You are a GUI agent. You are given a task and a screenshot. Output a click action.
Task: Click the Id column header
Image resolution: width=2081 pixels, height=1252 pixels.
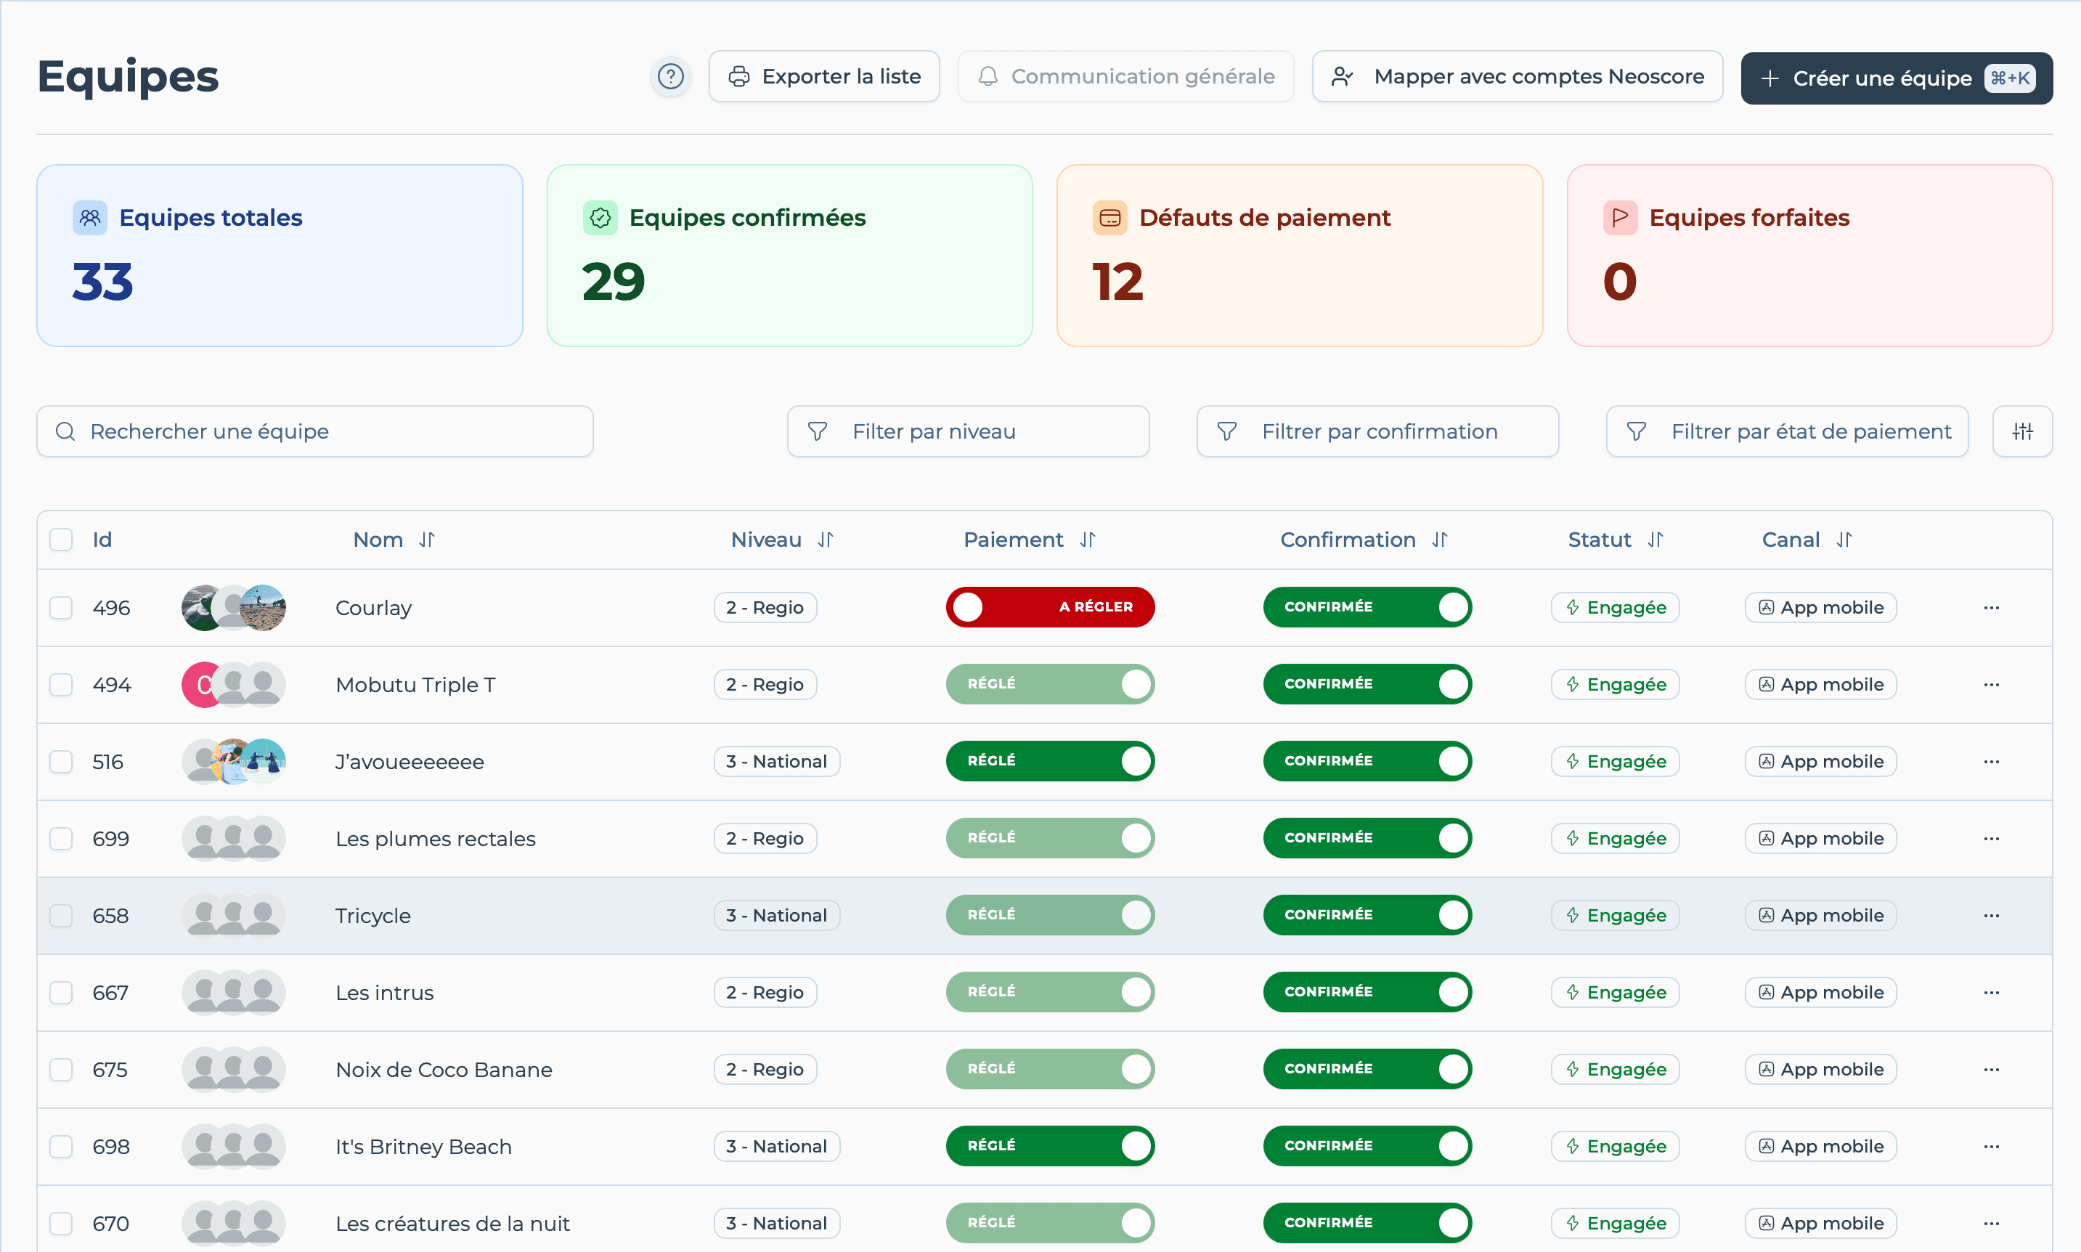pyautogui.click(x=102, y=540)
